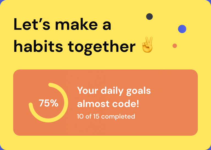This screenshot has height=150, width=211.
Task: Click the word "completed" in the subtitle
Action: [118, 116]
